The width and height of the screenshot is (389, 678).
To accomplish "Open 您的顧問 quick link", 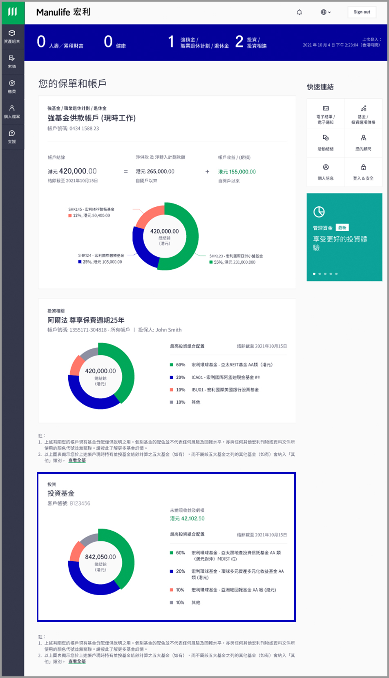I will tap(363, 142).
